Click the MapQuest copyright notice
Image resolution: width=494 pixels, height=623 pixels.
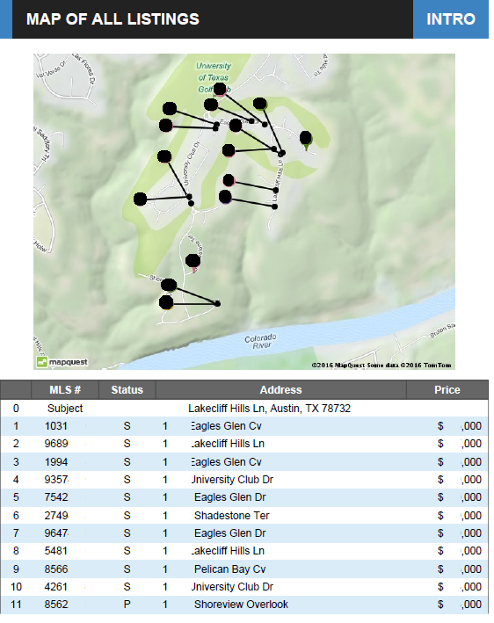381,366
